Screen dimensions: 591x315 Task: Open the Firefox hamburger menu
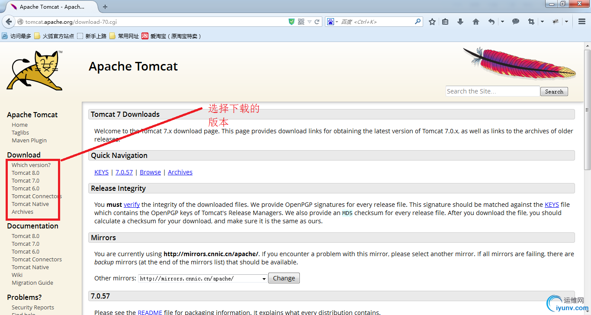[x=582, y=22]
